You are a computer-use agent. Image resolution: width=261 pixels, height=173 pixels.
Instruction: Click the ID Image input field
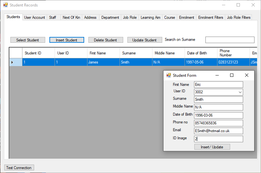tap(218, 139)
